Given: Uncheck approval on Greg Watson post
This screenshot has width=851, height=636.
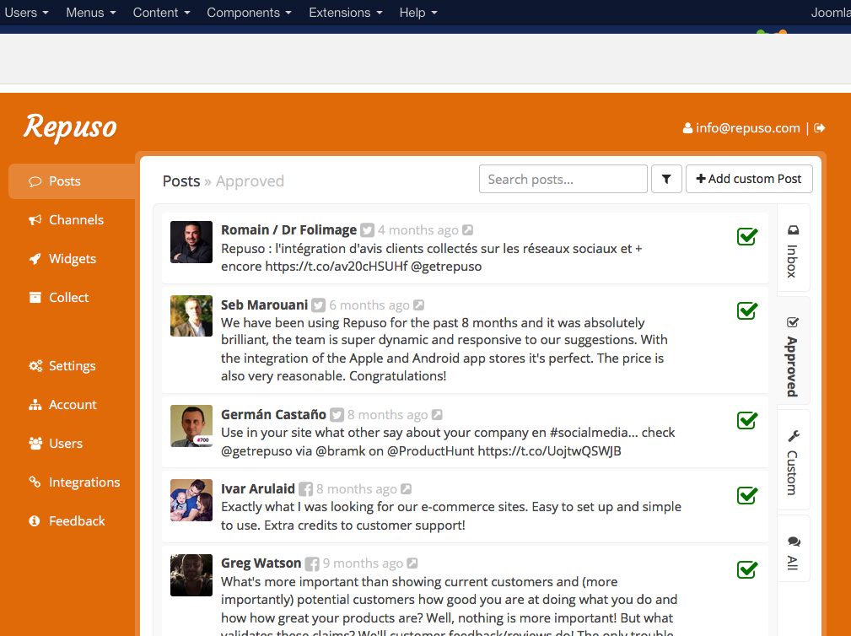Looking at the screenshot, I should click(x=747, y=569).
